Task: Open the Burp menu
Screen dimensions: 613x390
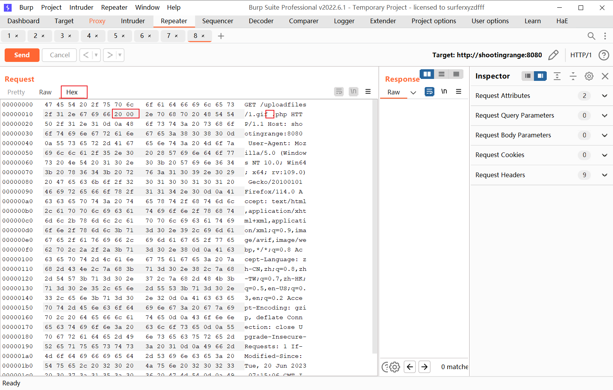Action: [x=26, y=7]
